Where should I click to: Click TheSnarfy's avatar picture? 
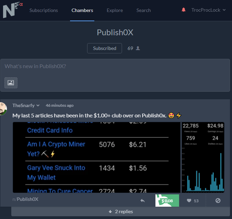click(3, 109)
